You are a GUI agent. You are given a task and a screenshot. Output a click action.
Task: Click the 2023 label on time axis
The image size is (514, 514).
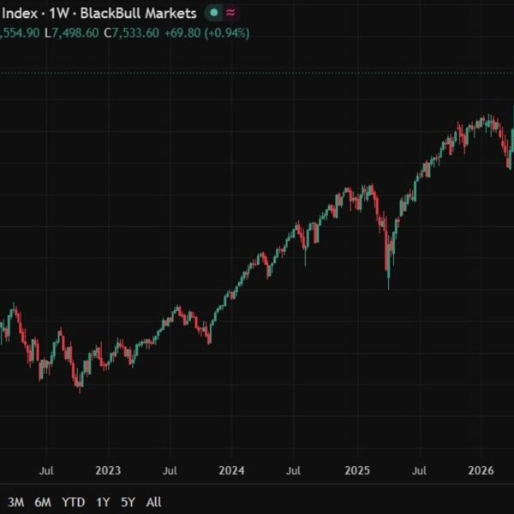(x=108, y=470)
